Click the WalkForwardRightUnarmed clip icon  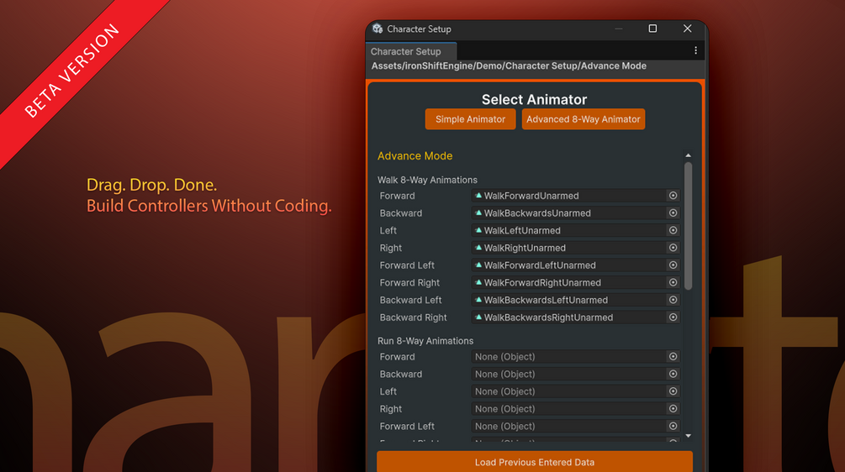[478, 282]
